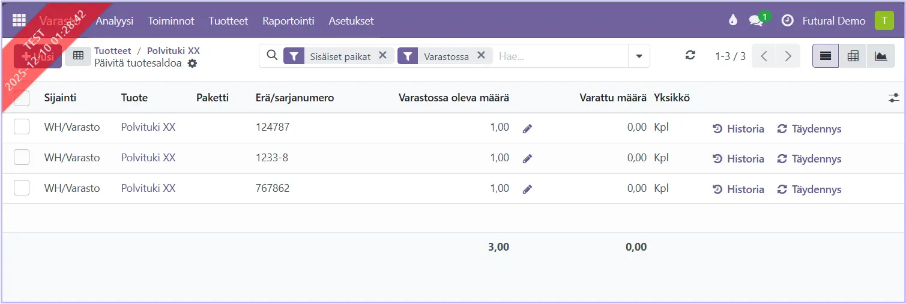The image size is (906, 304).
Task: Toggle the select-all header checkbox
Action: (22, 98)
